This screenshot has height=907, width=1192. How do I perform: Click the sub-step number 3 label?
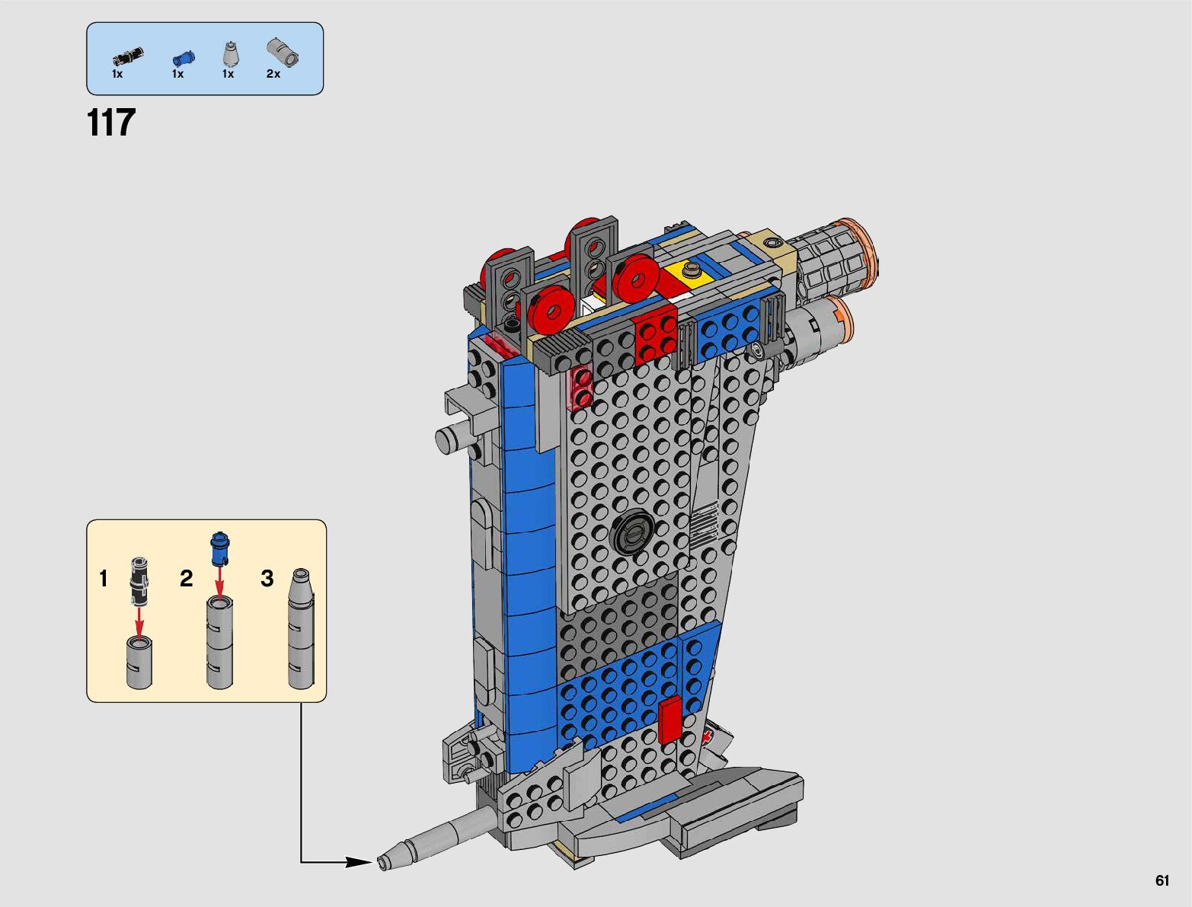(x=267, y=579)
